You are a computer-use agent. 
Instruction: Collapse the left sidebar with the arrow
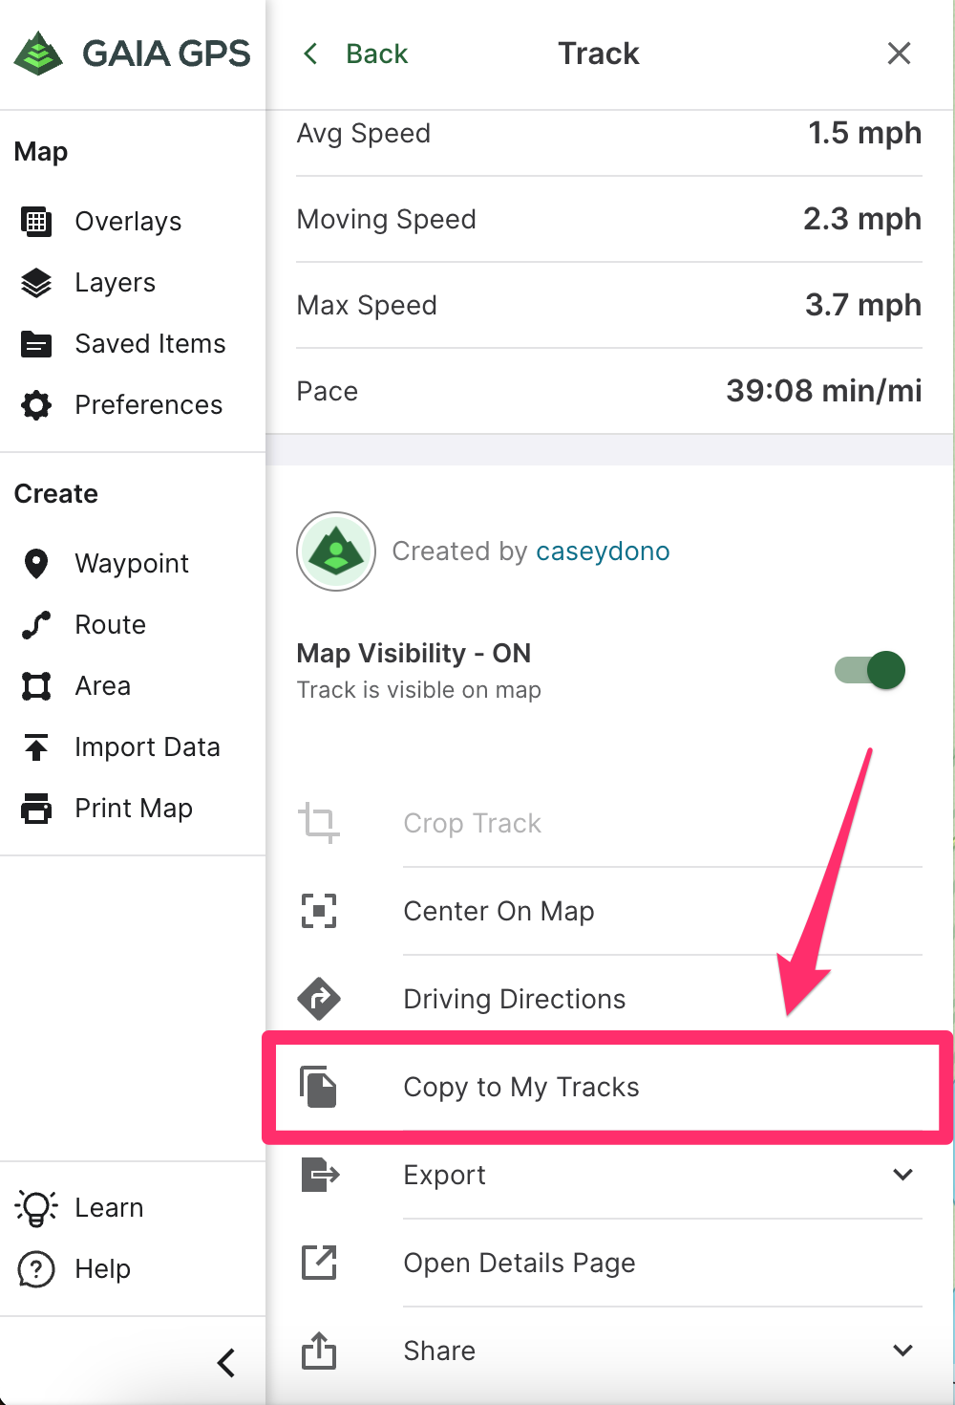(x=226, y=1362)
